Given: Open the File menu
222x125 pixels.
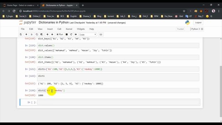Looking at the screenshot, I should (x=23, y=29).
